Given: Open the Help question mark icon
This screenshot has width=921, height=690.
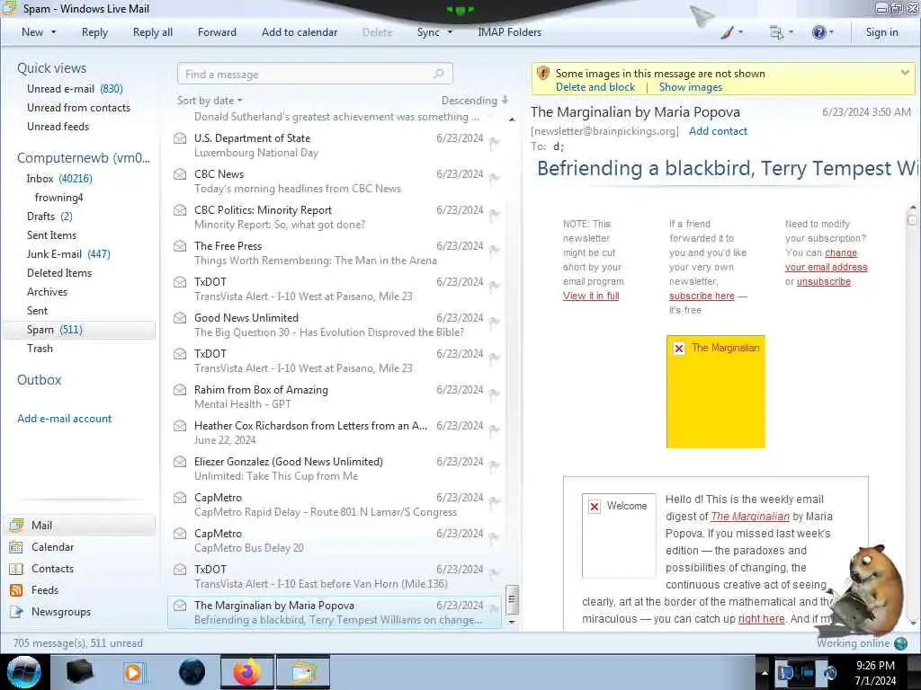Looking at the screenshot, I should click(x=818, y=32).
